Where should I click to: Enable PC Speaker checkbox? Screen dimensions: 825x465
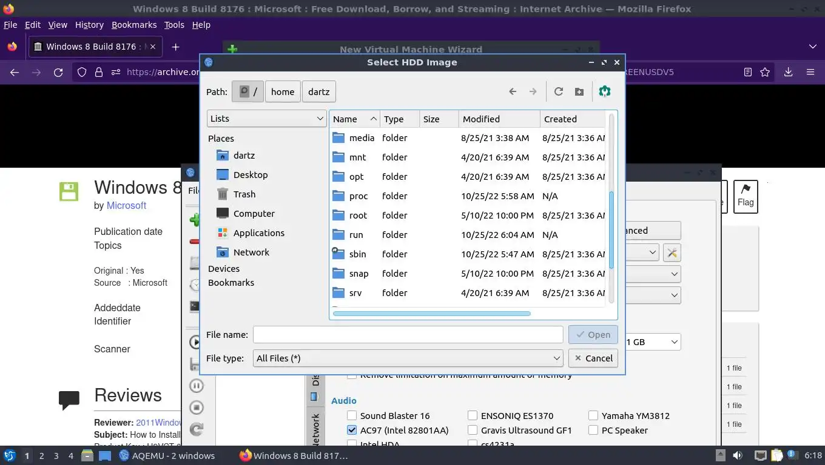(x=593, y=430)
